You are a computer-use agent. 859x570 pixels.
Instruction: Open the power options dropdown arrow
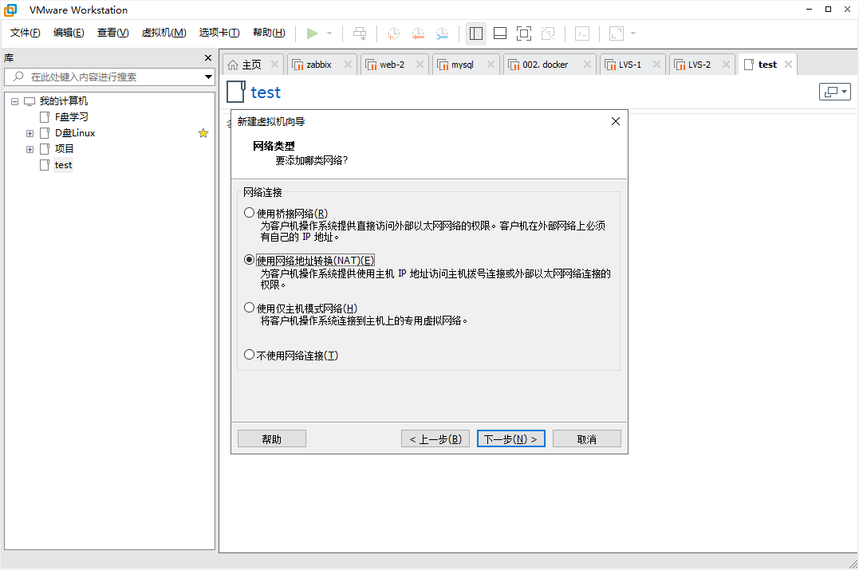pyautogui.click(x=329, y=33)
